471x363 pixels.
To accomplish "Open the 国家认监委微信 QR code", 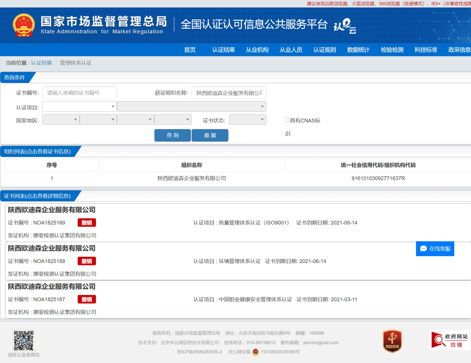I will 24,340.
